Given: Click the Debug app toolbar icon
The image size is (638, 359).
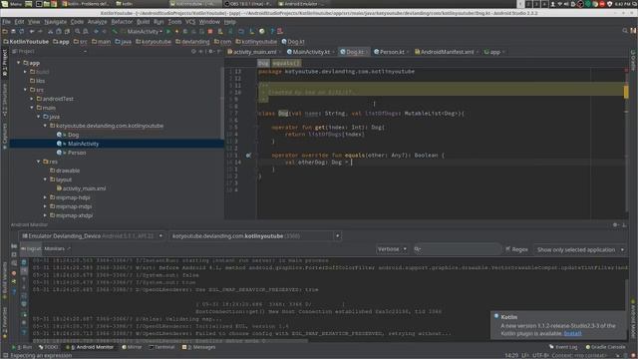Looking at the screenshot, I should coord(185,31).
